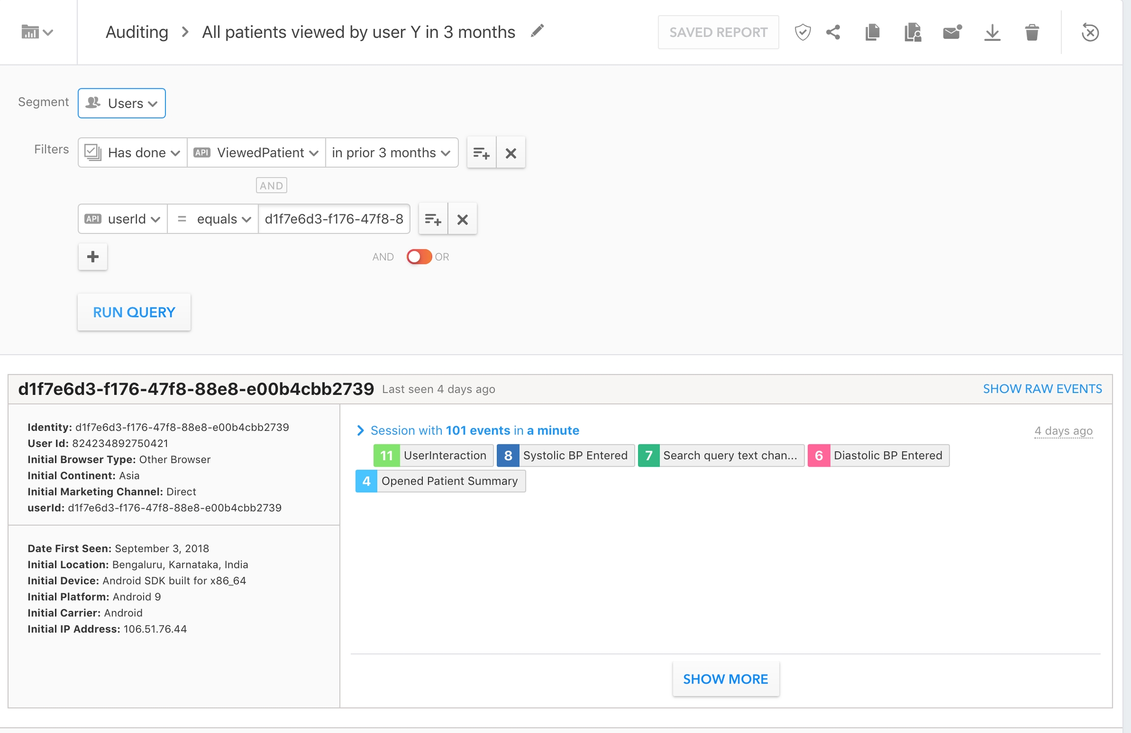This screenshot has height=733, width=1131.
Task: Navigate to Auditing breadcrumb
Action: [x=137, y=32]
